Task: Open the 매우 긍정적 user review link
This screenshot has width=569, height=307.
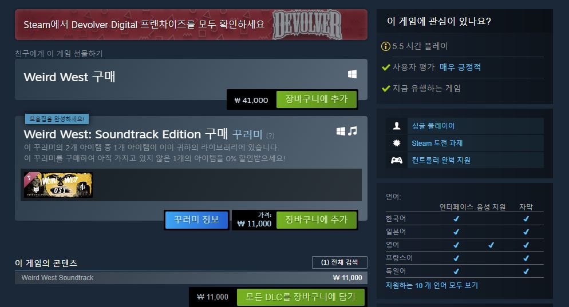Action: [460, 67]
